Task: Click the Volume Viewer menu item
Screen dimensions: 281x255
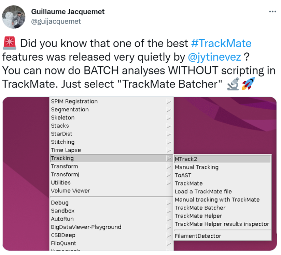Action: [70, 191]
